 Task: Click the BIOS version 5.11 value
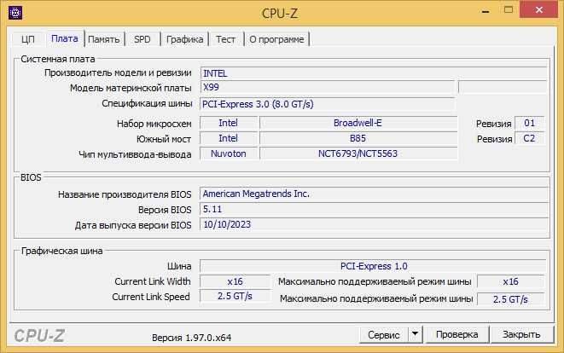coord(374,209)
